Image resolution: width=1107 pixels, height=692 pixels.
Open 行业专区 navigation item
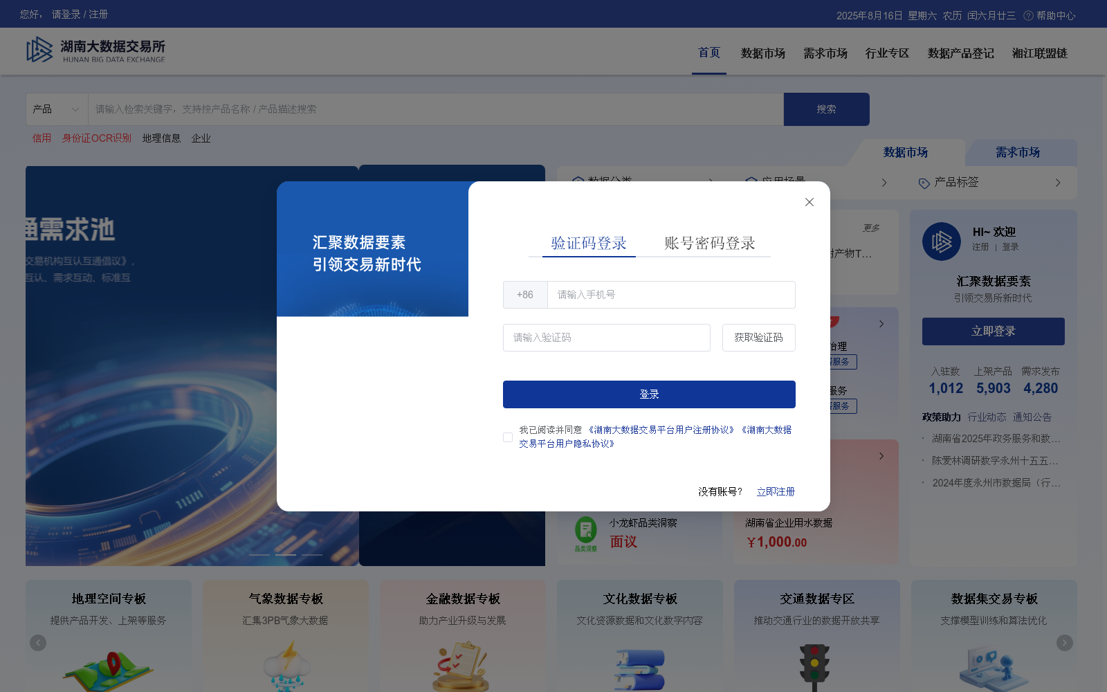point(888,53)
